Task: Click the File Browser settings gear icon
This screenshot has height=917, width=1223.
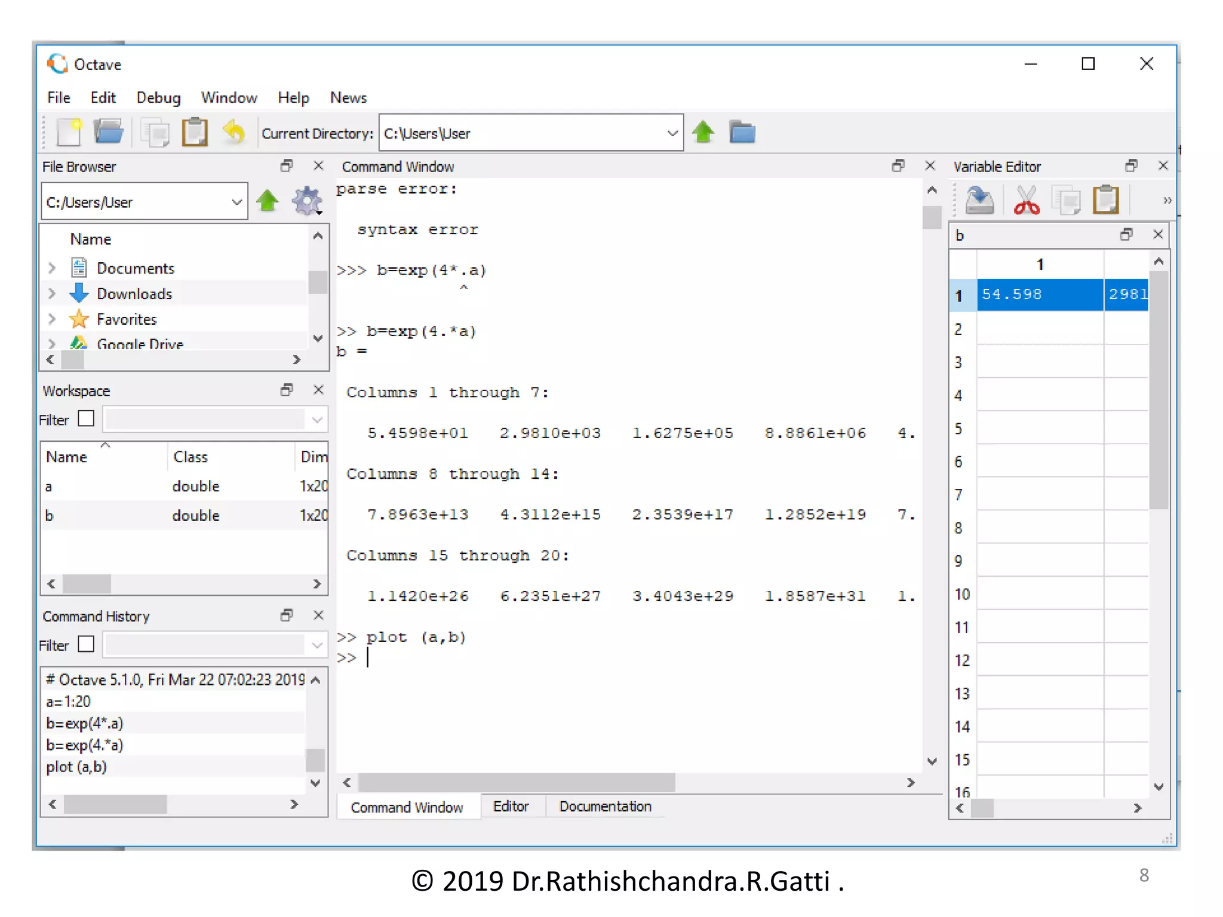Action: coord(307,201)
